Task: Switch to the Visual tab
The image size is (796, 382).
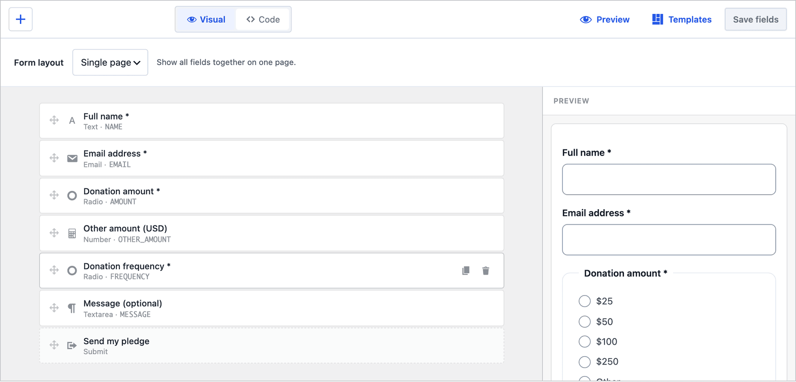Action: (x=206, y=19)
